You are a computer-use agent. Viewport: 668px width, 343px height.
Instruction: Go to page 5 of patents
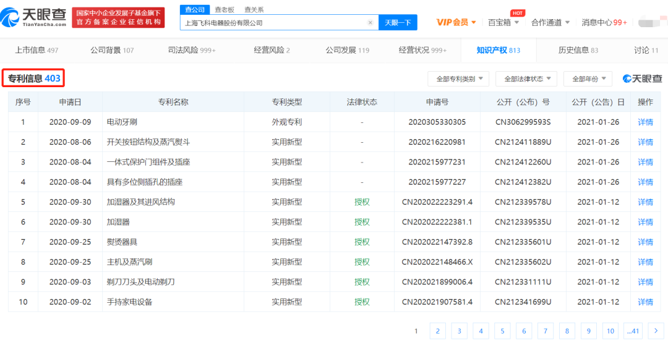coord(502,331)
